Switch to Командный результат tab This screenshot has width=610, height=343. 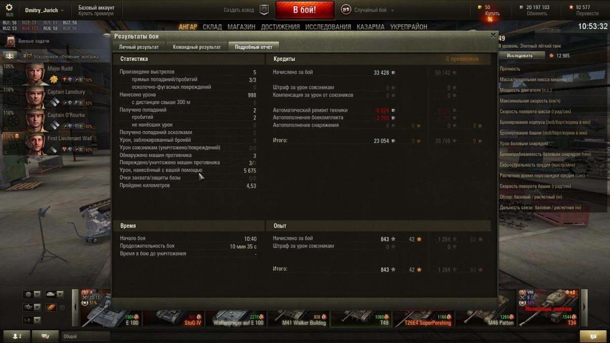[x=197, y=47]
